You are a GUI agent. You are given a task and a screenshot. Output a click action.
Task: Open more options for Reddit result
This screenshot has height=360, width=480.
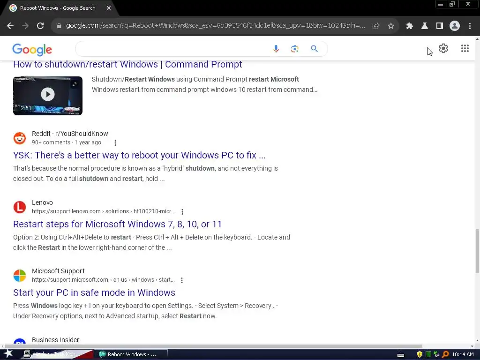[115, 142]
